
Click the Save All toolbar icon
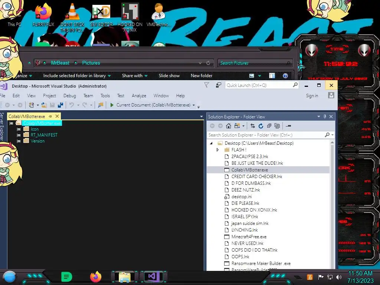[60, 105]
